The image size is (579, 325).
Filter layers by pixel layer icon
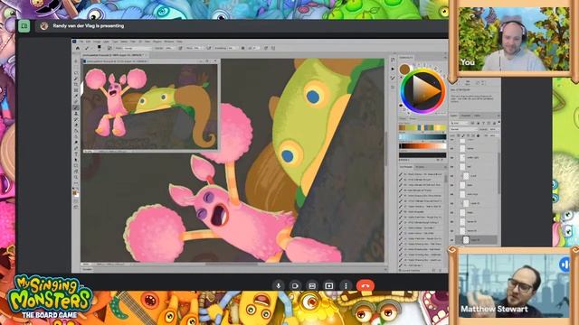coord(472,123)
